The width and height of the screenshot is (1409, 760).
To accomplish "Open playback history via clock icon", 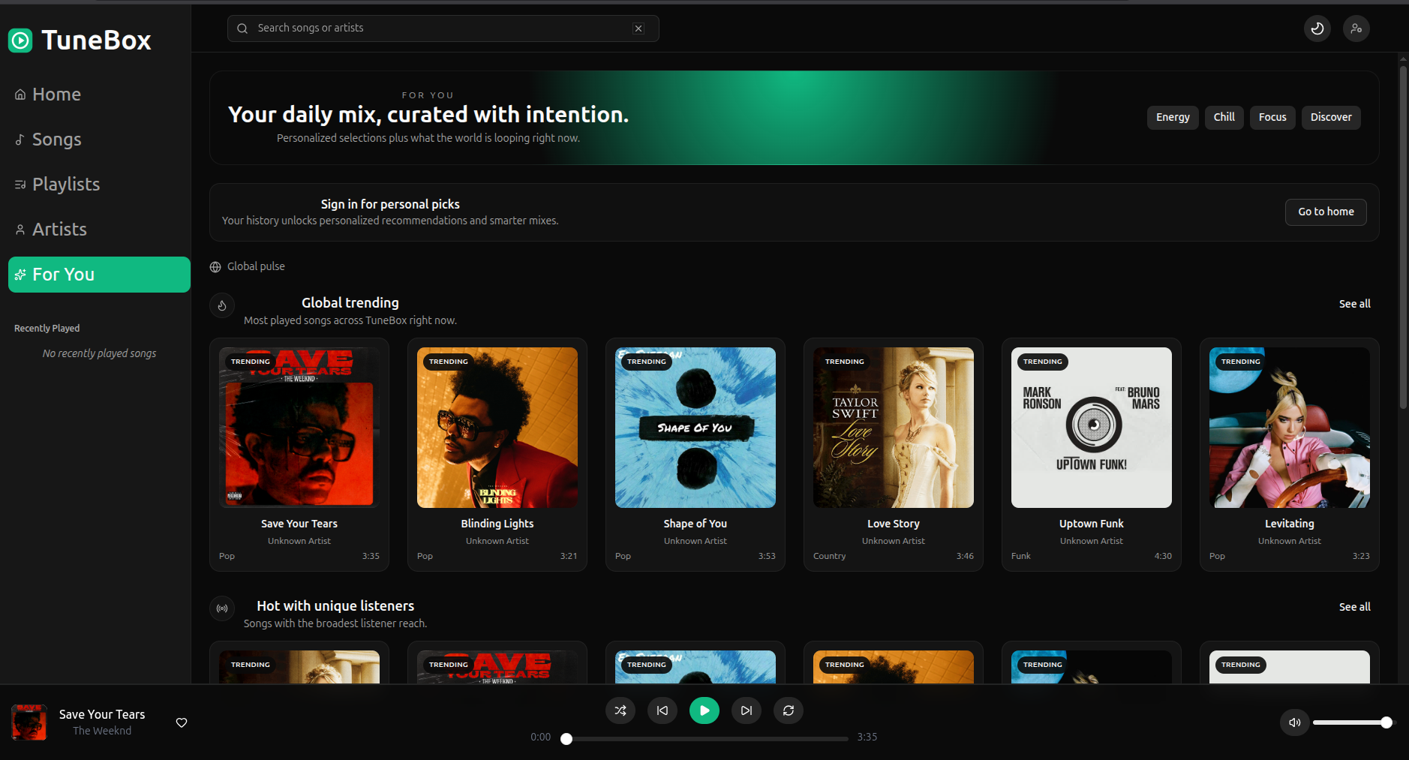I will point(1317,28).
